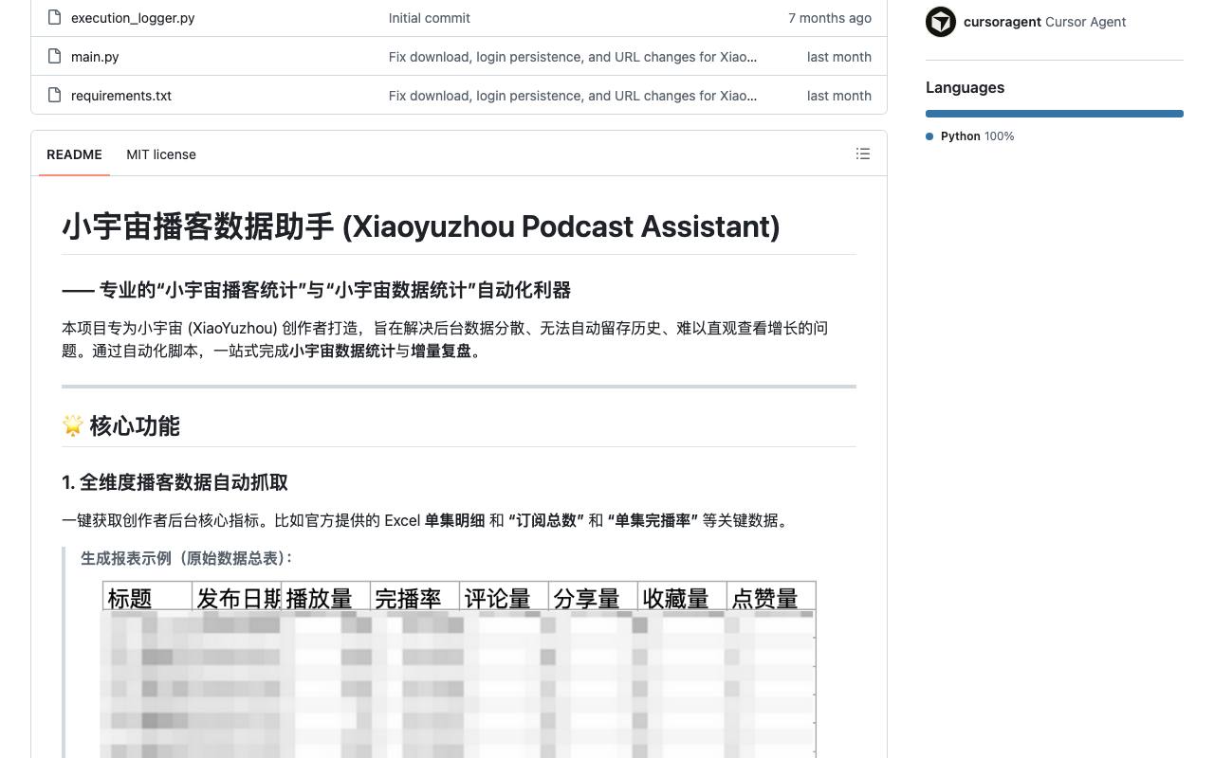Click the 7 months ago timestamp
Screen dimensions: 1214x758
(830, 18)
